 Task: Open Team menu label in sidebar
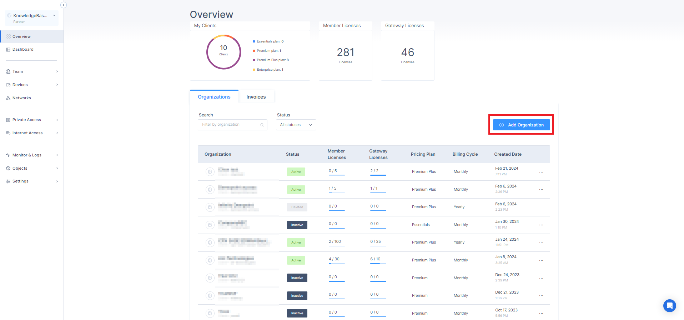click(18, 71)
